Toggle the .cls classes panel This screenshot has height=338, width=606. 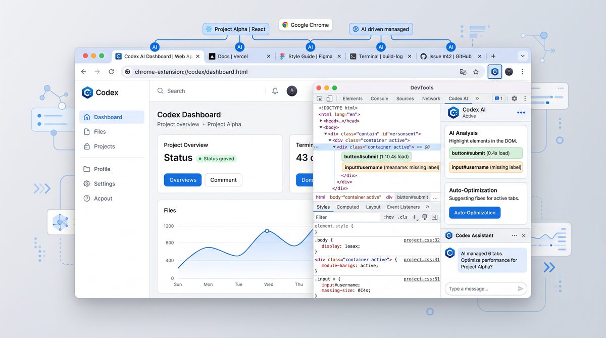tap(402, 217)
